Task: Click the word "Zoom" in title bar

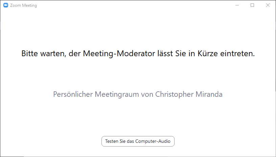Action: 16,5
